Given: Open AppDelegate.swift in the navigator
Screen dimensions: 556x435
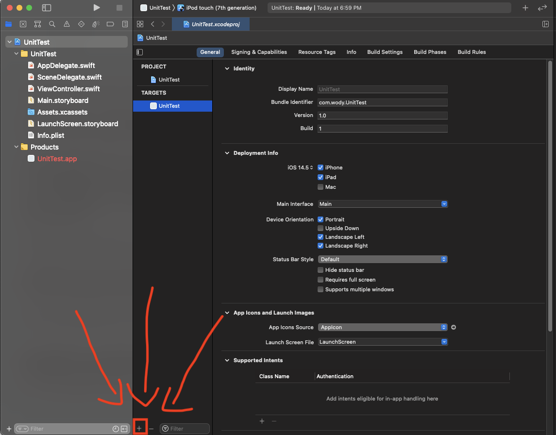Looking at the screenshot, I should (x=66, y=65).
